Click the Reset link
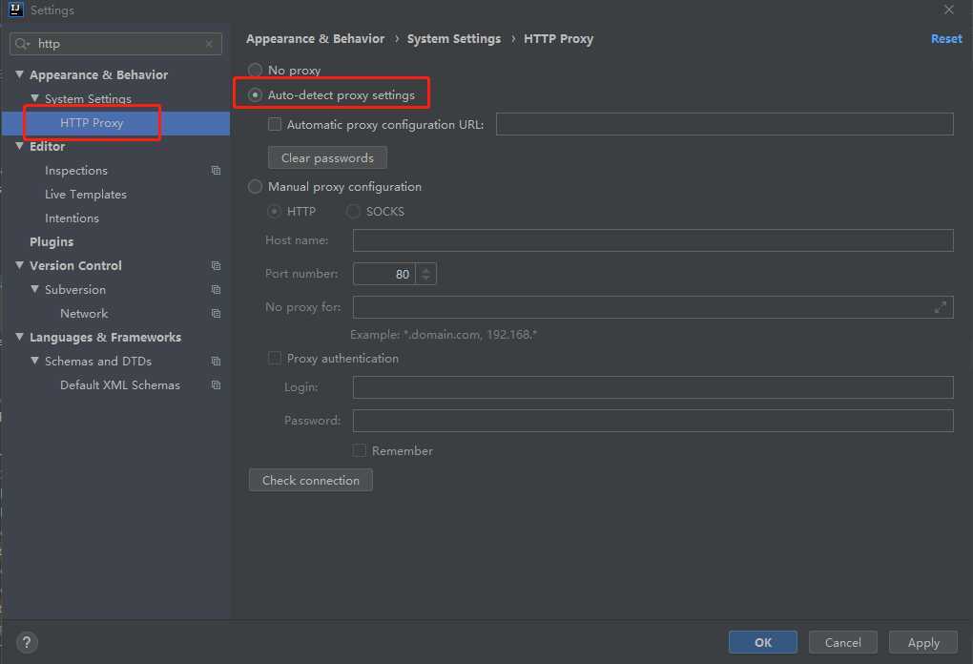This screenshot has width=973, height=664. point(946,39)
